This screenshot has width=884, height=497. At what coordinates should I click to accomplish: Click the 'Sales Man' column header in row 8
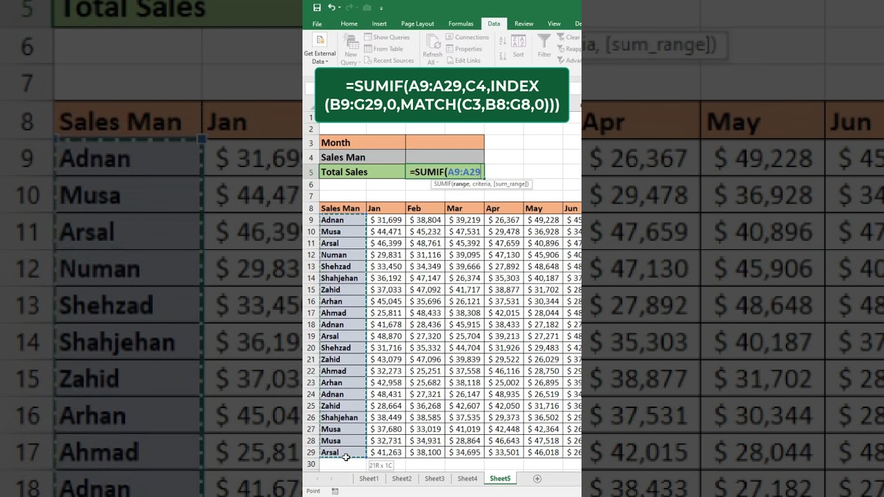click(x=343, y=208)
